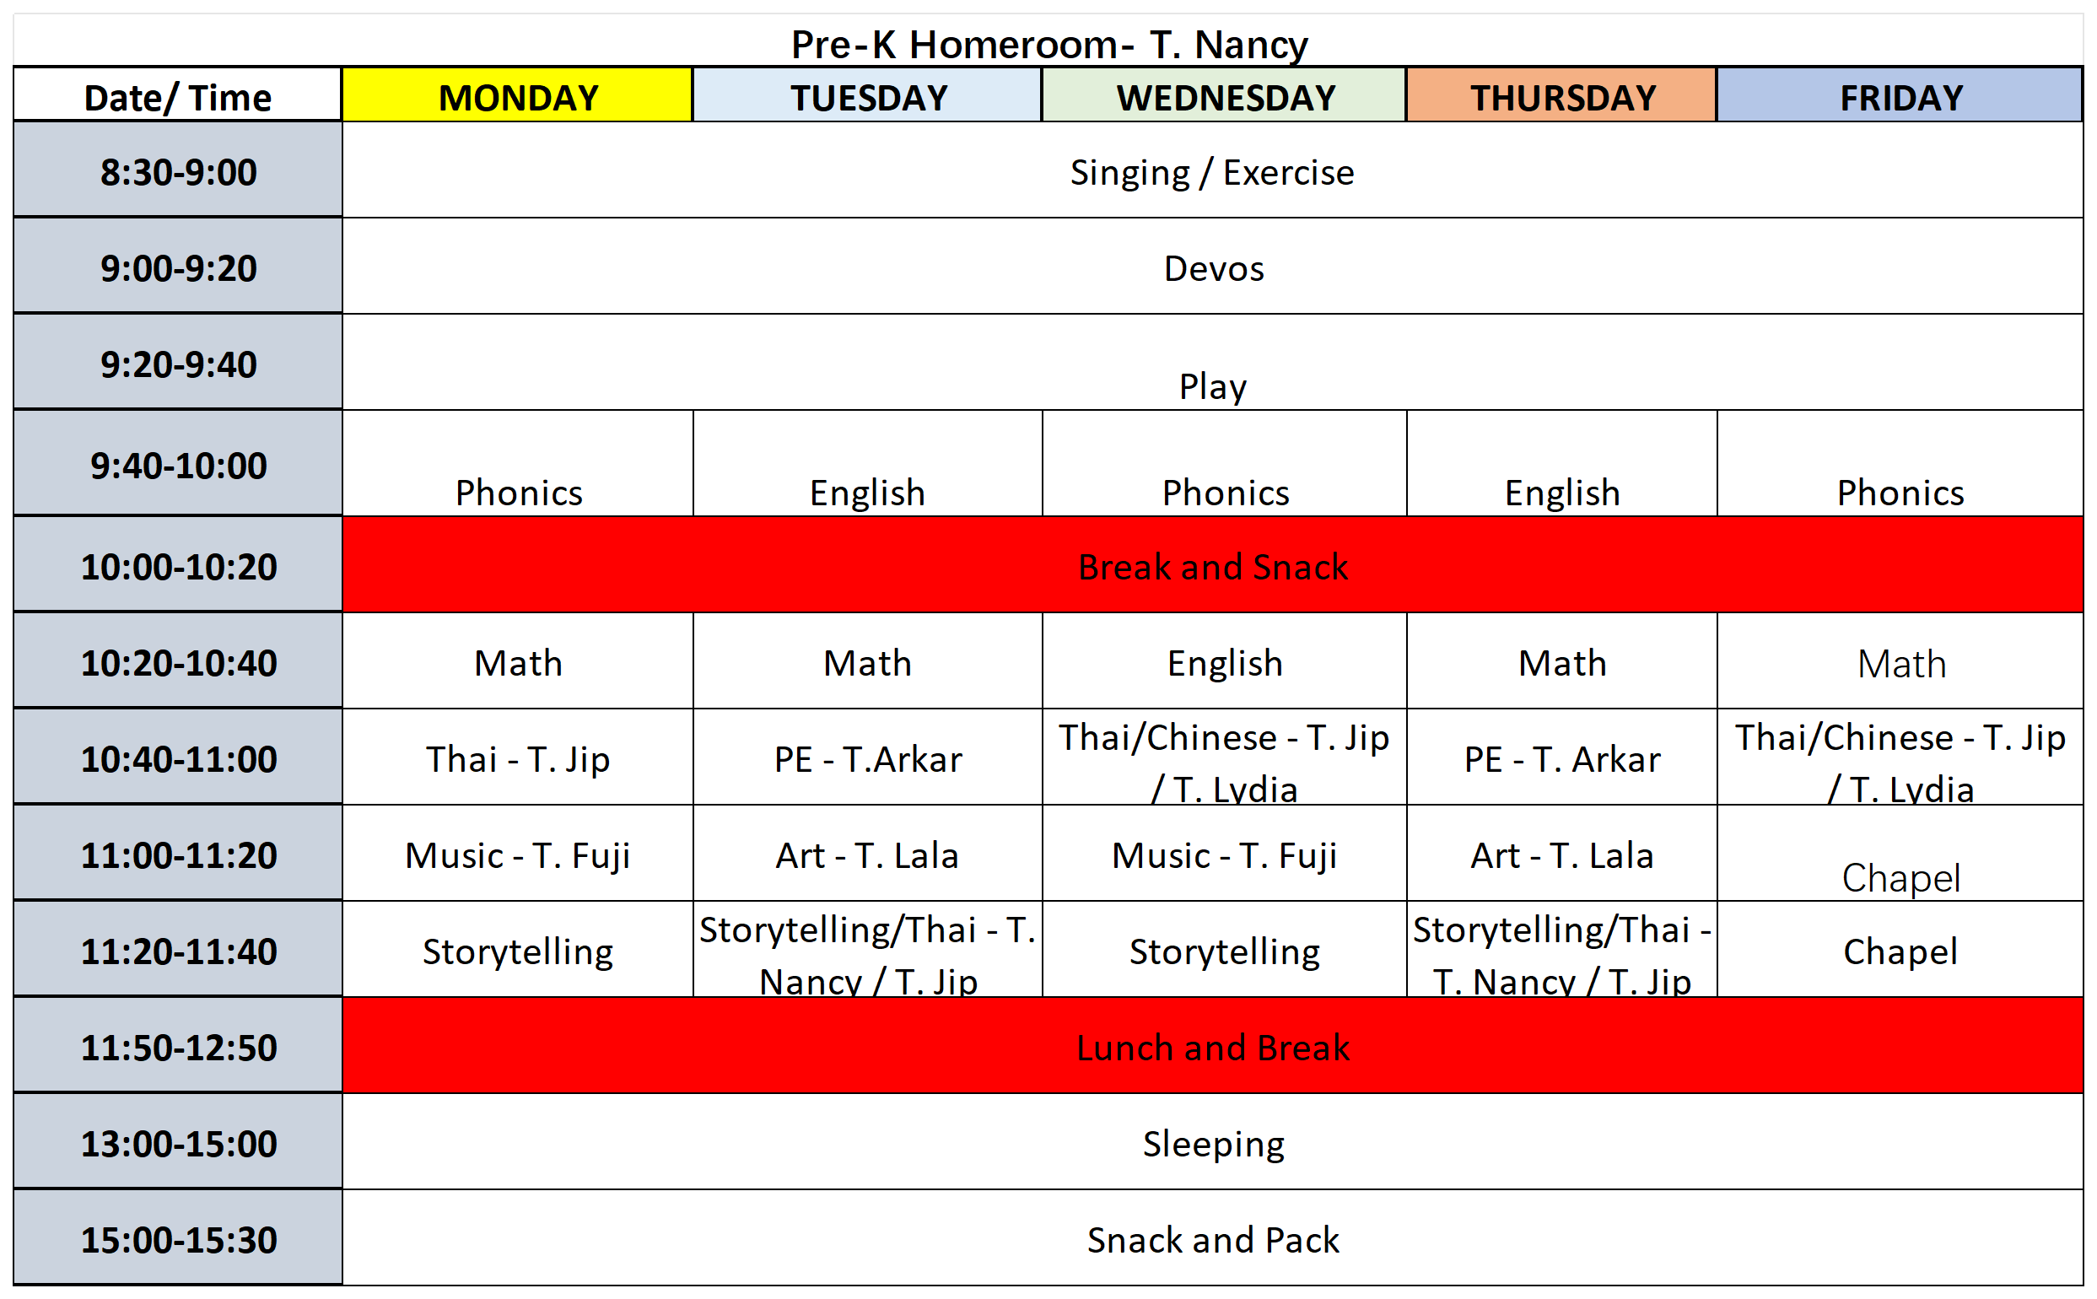The width and height of the screenshot is (2097, 1299).
Task: Select the Singing / Exercise row
Action: coord(1211,172)
